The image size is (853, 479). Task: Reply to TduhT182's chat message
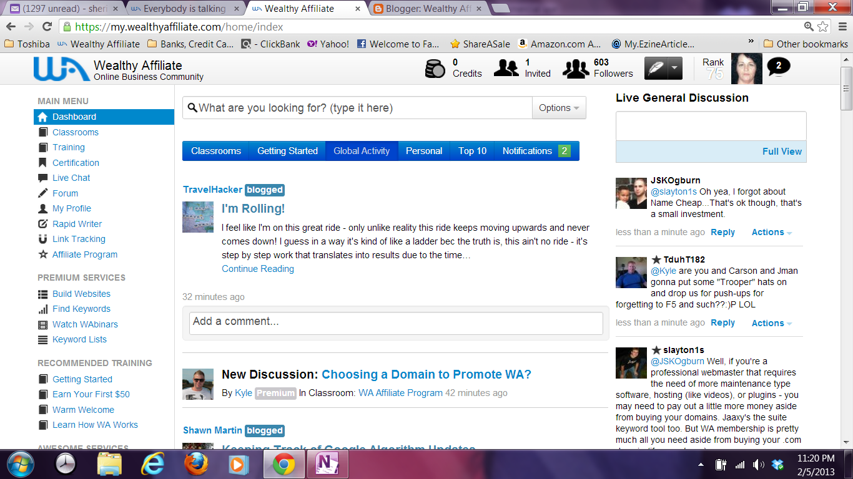(722, 323)
